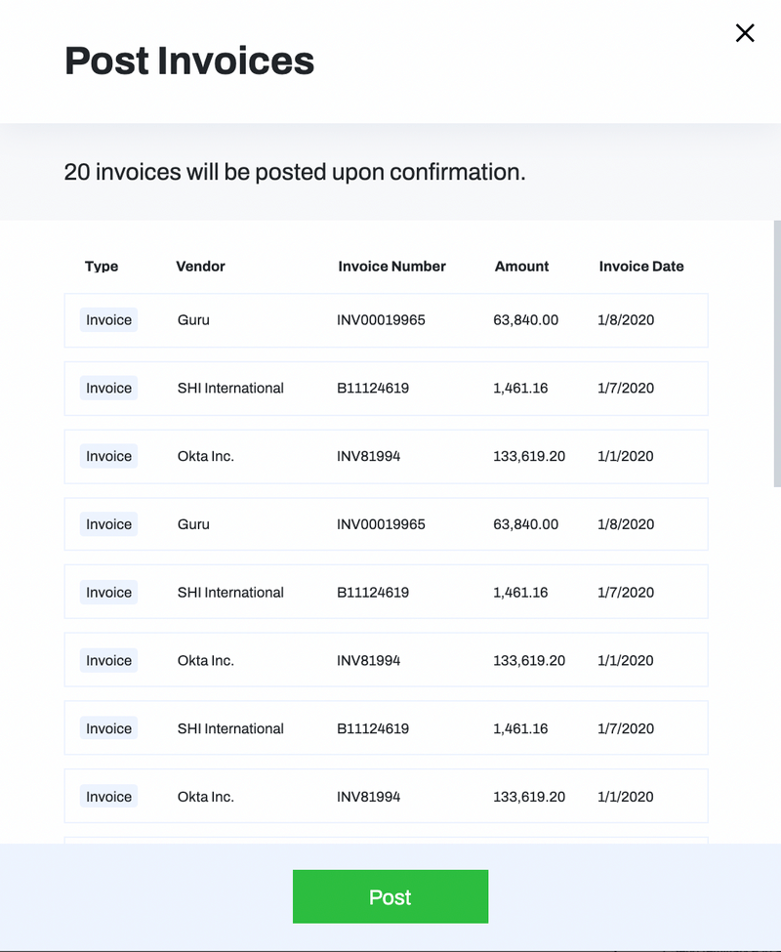This screenshot has height=952, width=781.
Task: Select the first Guru invoice row
Action: click(386, 319)
